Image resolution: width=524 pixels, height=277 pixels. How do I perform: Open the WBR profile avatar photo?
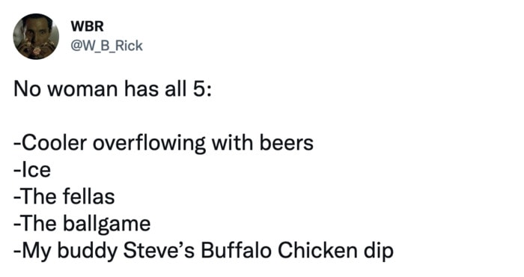tap(36, 37)
